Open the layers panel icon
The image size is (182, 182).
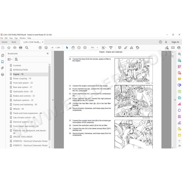(3, 74)
